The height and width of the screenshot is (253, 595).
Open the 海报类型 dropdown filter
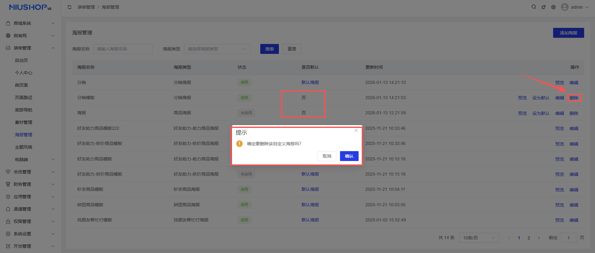pos(217,49)
